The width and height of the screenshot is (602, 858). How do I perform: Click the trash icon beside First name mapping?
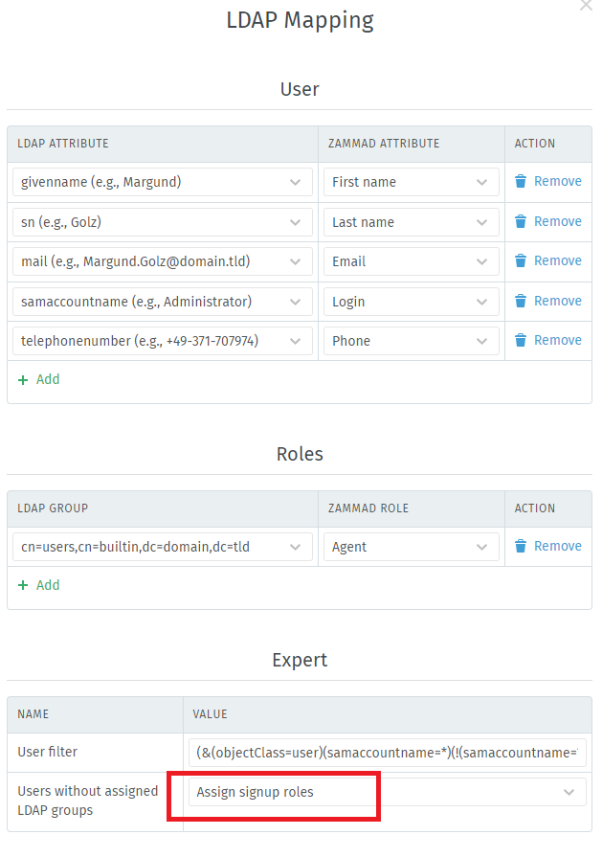click(x=521, y=181)
